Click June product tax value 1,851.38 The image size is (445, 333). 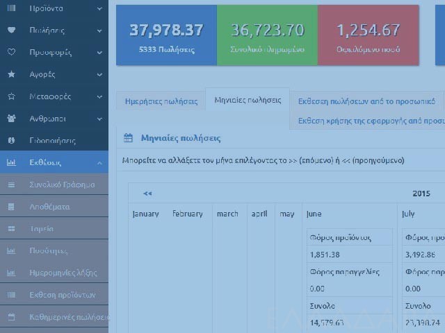pos(325,255)
